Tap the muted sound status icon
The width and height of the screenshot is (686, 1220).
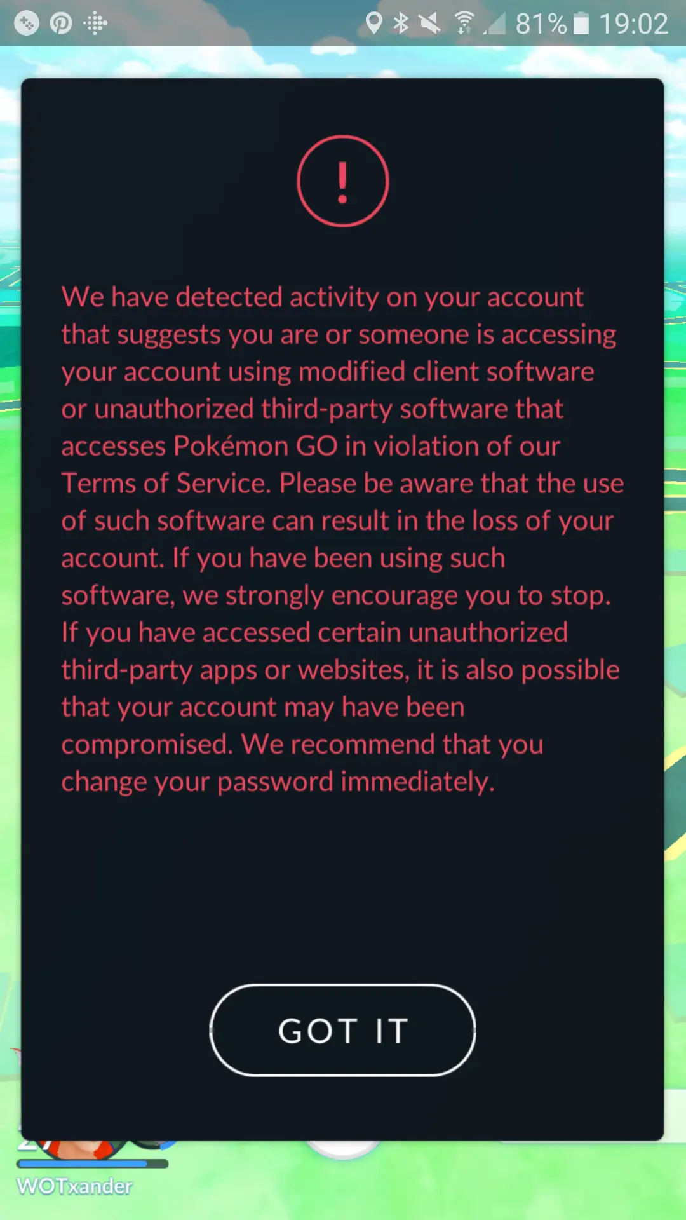click(x=429, y=24)
